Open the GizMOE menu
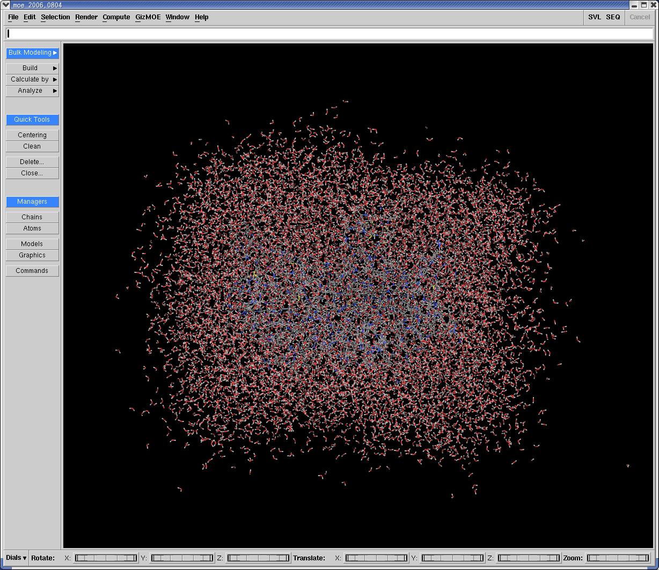This screenshot has width=659, height=570. 148,17
